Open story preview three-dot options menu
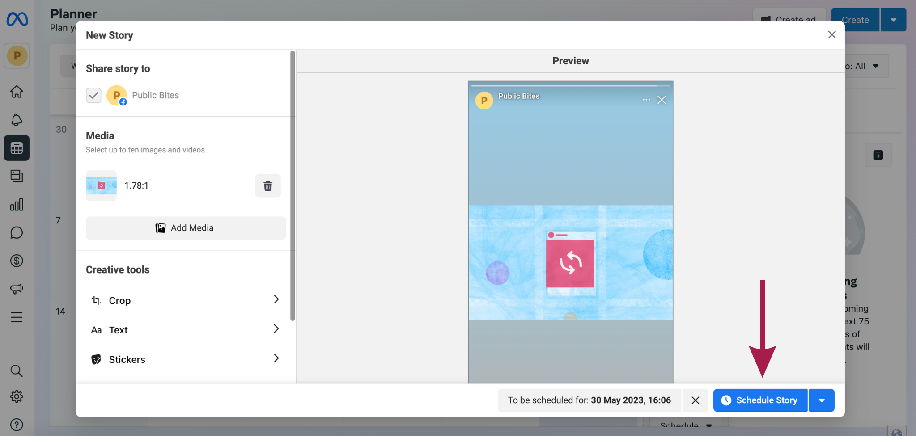 [x=646, y=100]
